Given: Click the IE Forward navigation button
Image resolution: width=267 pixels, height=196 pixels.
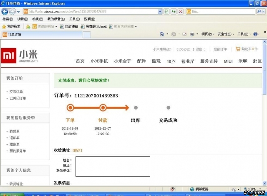Looking at the screenshot, I should coord(12,12).
